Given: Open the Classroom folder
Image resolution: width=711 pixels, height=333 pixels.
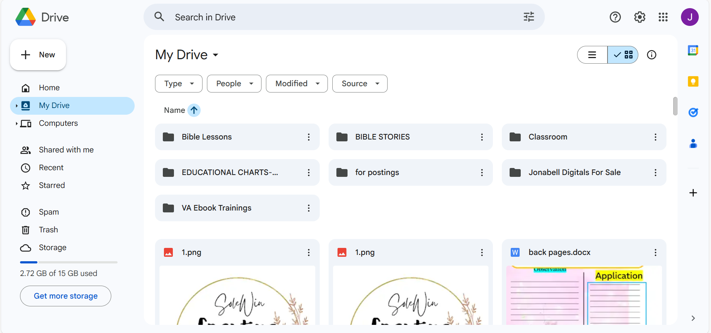Looking at the screenshot, I should pyautogui.click(x=584, y=137).
